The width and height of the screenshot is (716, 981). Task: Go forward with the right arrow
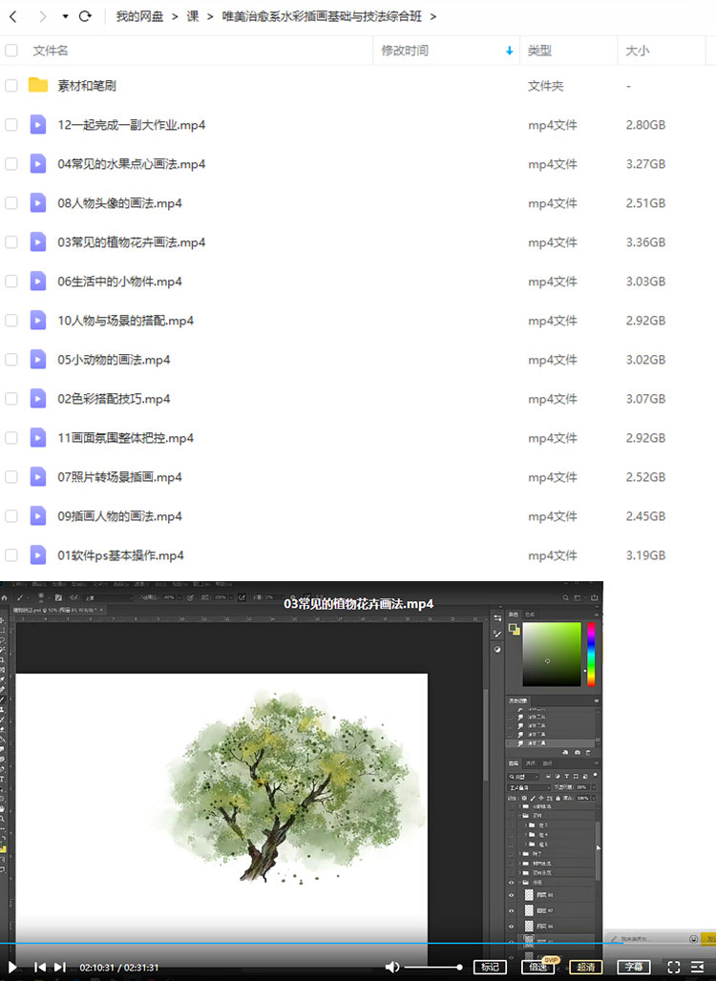tap(42, 16)
